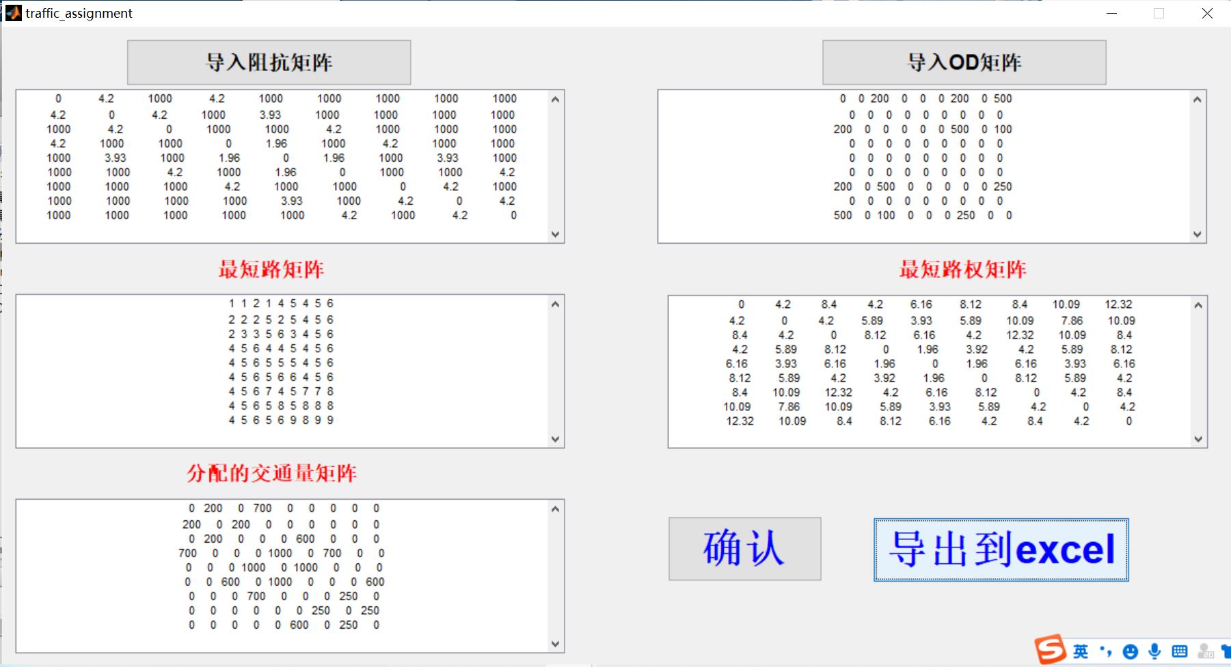Open the Sogou emoji panel icon
Screen dimensions: 1231x667
coord(1130,651)
